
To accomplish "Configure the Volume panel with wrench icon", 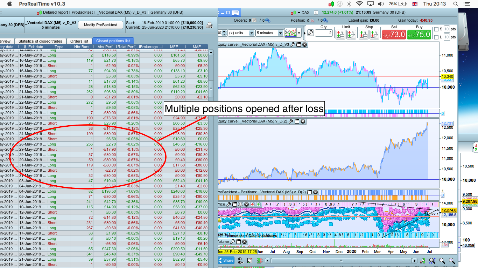I will (x=232, y=241).
